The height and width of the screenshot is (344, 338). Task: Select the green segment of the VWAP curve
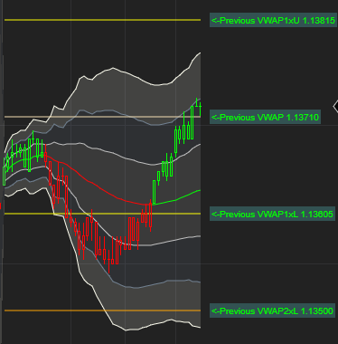click(178, 198)
